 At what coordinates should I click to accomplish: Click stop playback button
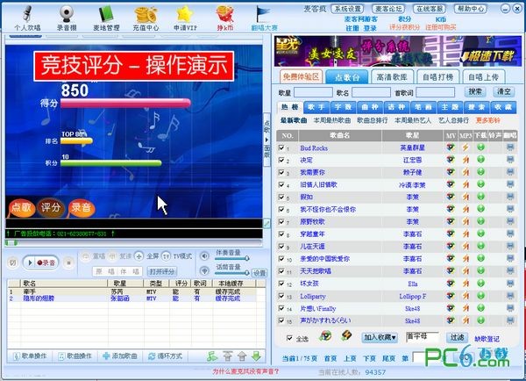[x=68, y=262]
